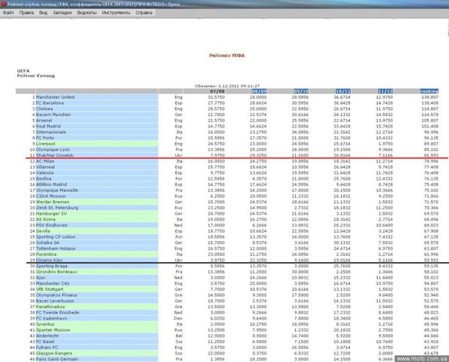Image resolution: width=449 pixels, height=362 pixels.
Task: Click the Ajax team name
Action: click(x=41, y=278)
